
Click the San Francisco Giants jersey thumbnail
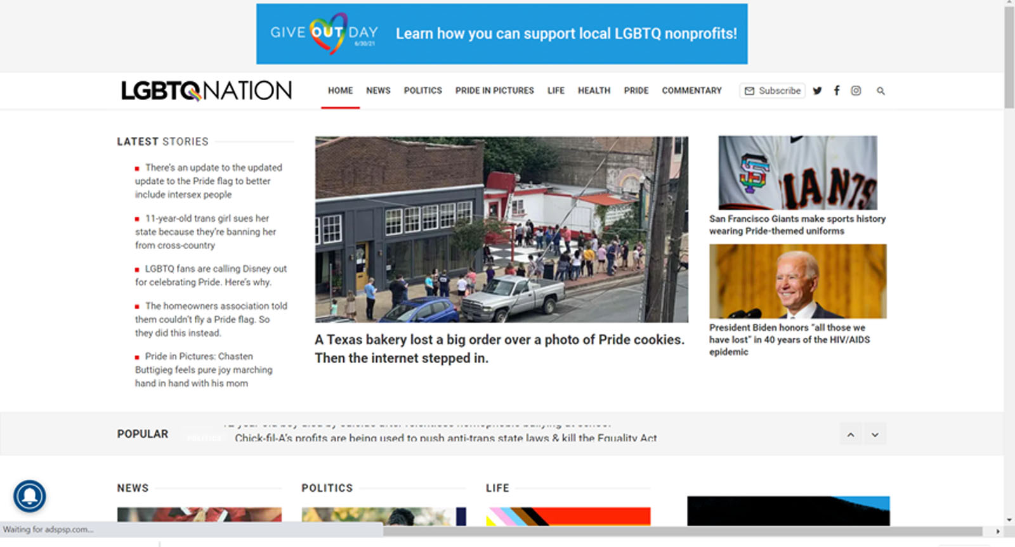coord(797,172)
